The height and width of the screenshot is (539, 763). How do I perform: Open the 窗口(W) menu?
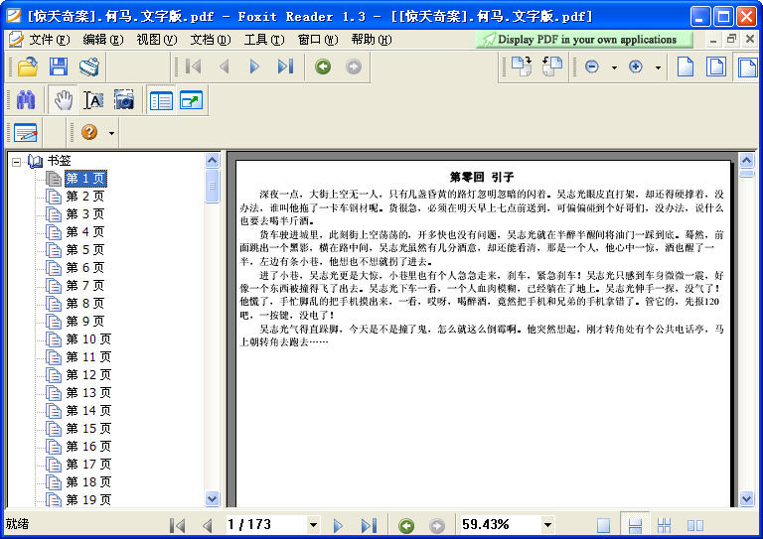click(x=318, y=40)
